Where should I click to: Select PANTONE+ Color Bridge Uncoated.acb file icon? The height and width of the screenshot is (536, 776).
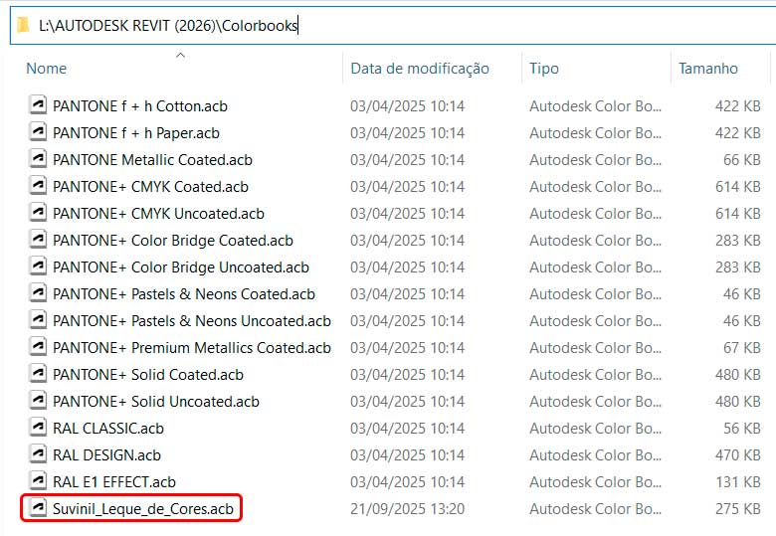coord(38,267)
